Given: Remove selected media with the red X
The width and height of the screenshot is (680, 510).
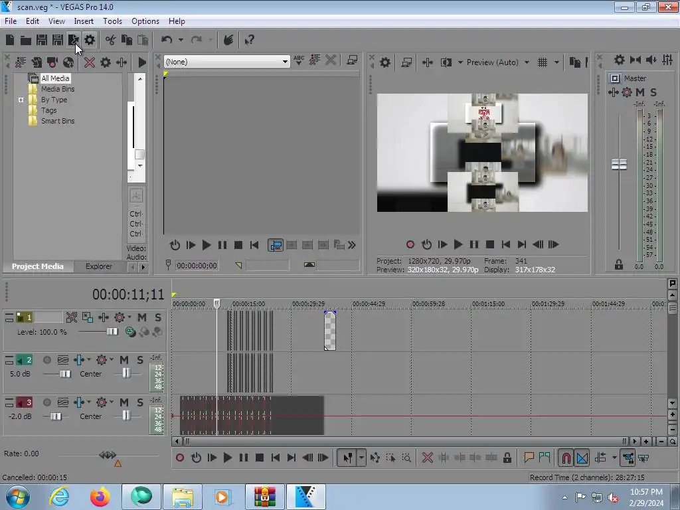Looking at the screenshot, I should tap(90, 62).
